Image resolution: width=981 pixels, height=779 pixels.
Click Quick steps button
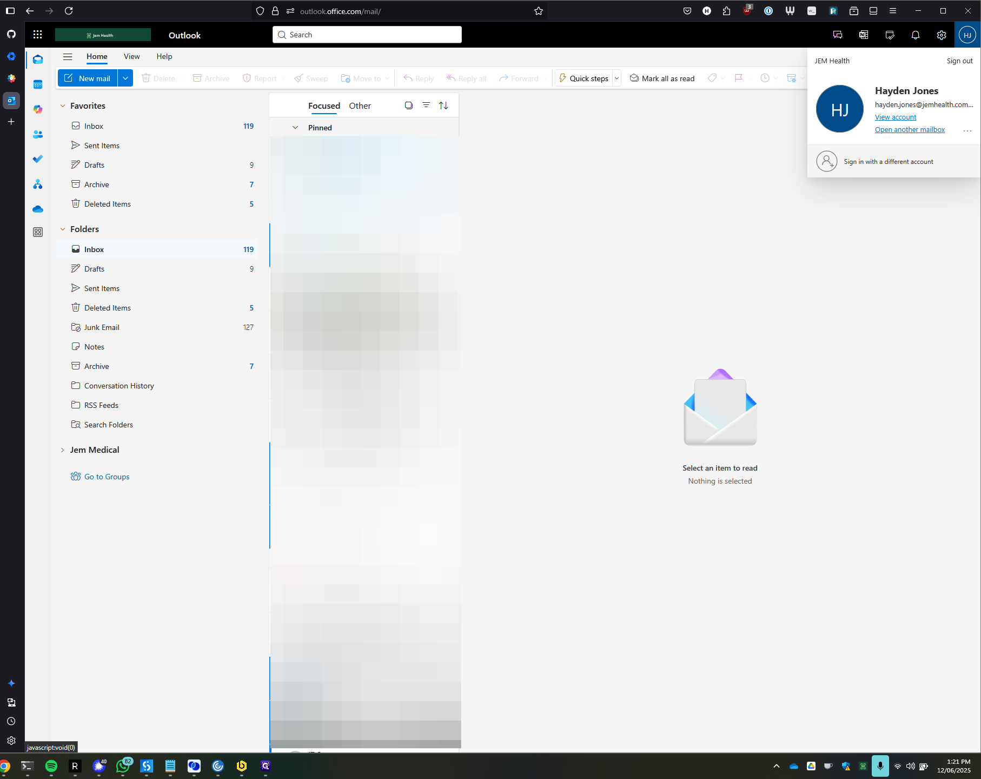[x=584, y=78]
